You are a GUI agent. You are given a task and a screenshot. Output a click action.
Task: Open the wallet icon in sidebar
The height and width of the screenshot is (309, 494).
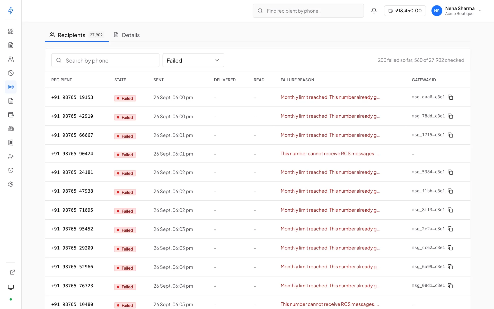click(x=11, y=115)
